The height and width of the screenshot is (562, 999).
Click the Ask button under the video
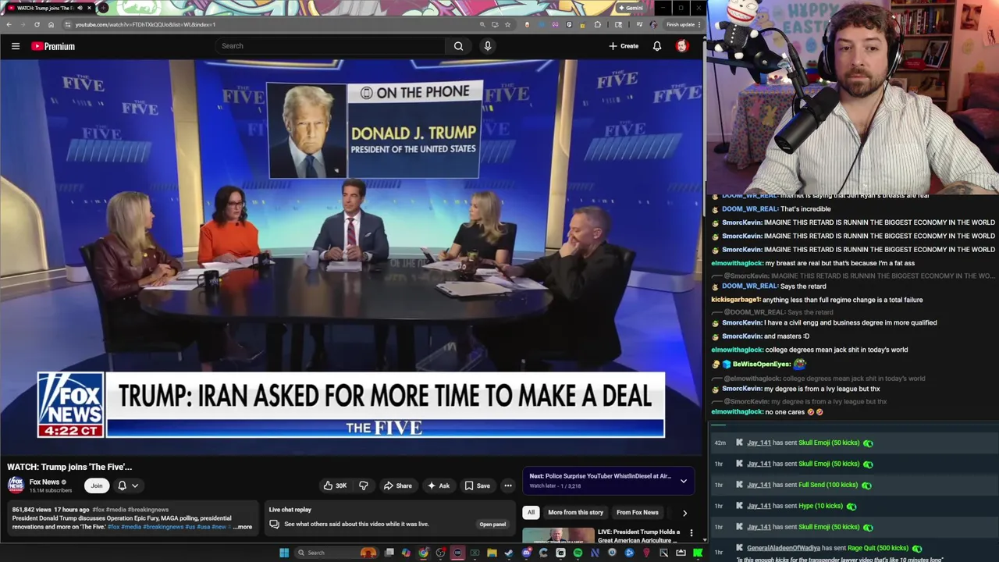coord(438,486)
